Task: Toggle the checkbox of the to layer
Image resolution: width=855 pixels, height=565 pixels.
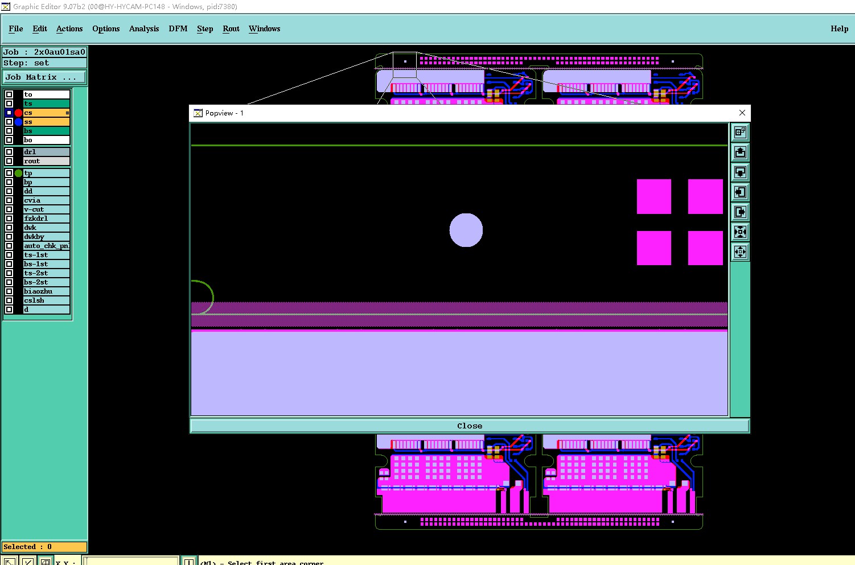Action: [x=9, y=94]
